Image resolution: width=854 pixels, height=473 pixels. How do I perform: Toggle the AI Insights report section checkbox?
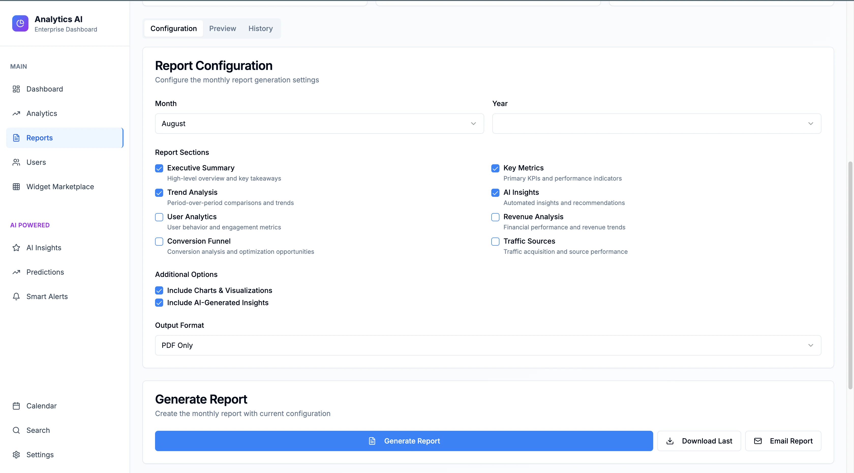click(x=495, y=193)
